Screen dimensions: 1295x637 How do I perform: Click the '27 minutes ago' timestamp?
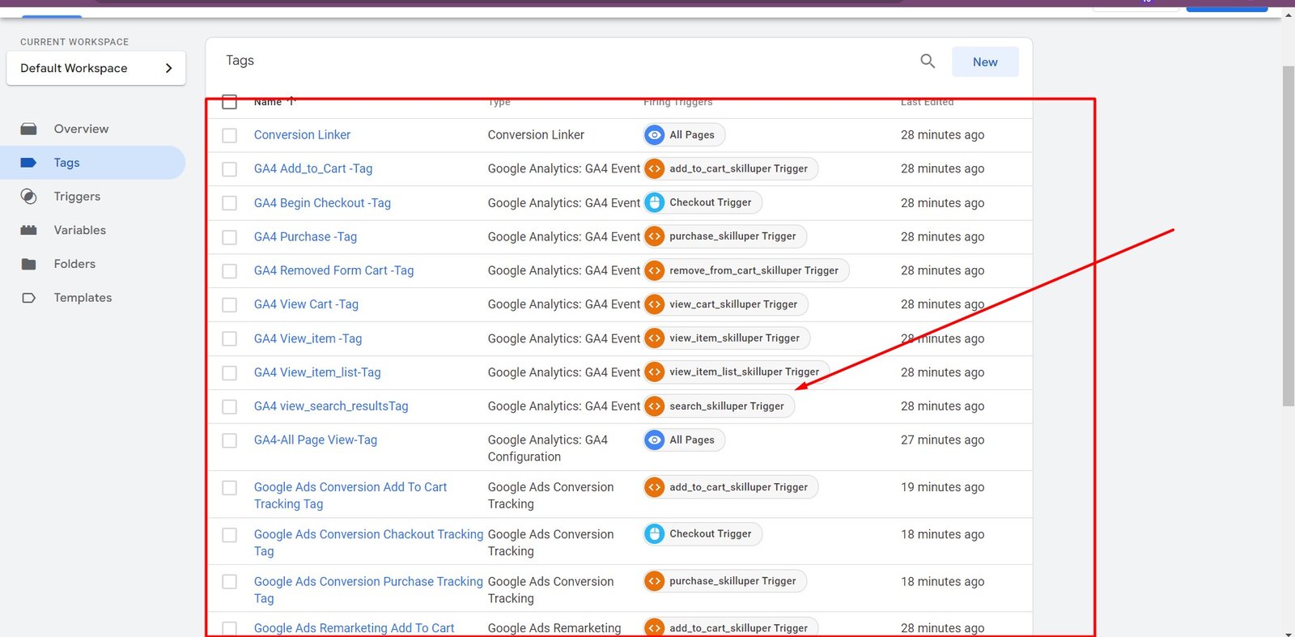point(943,440)
